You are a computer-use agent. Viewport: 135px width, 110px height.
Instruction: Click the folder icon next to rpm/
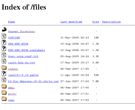click(4, 99)
